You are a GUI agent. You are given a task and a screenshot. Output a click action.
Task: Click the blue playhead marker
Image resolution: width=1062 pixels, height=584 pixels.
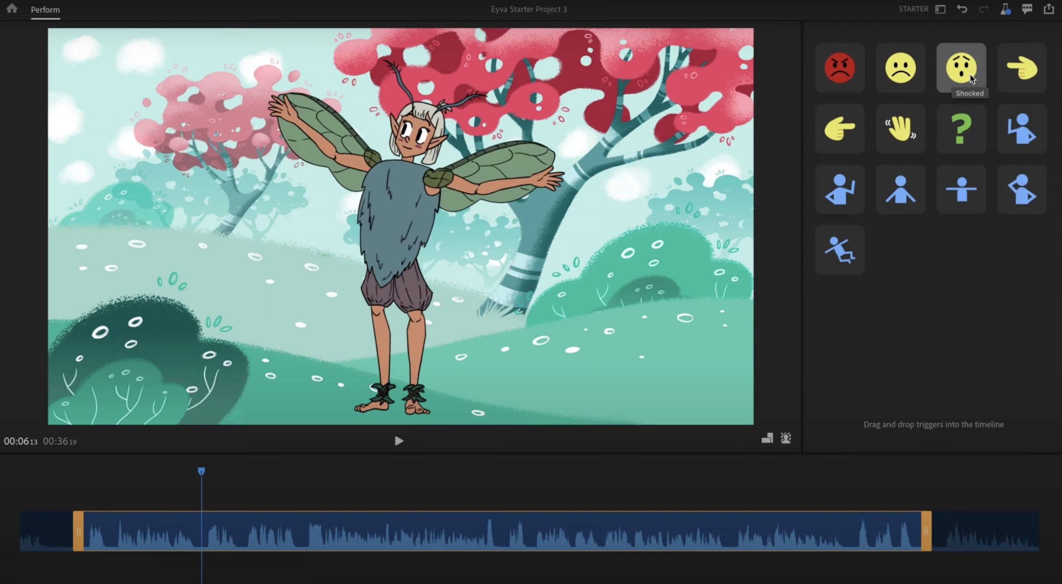(x=201, y=471)
